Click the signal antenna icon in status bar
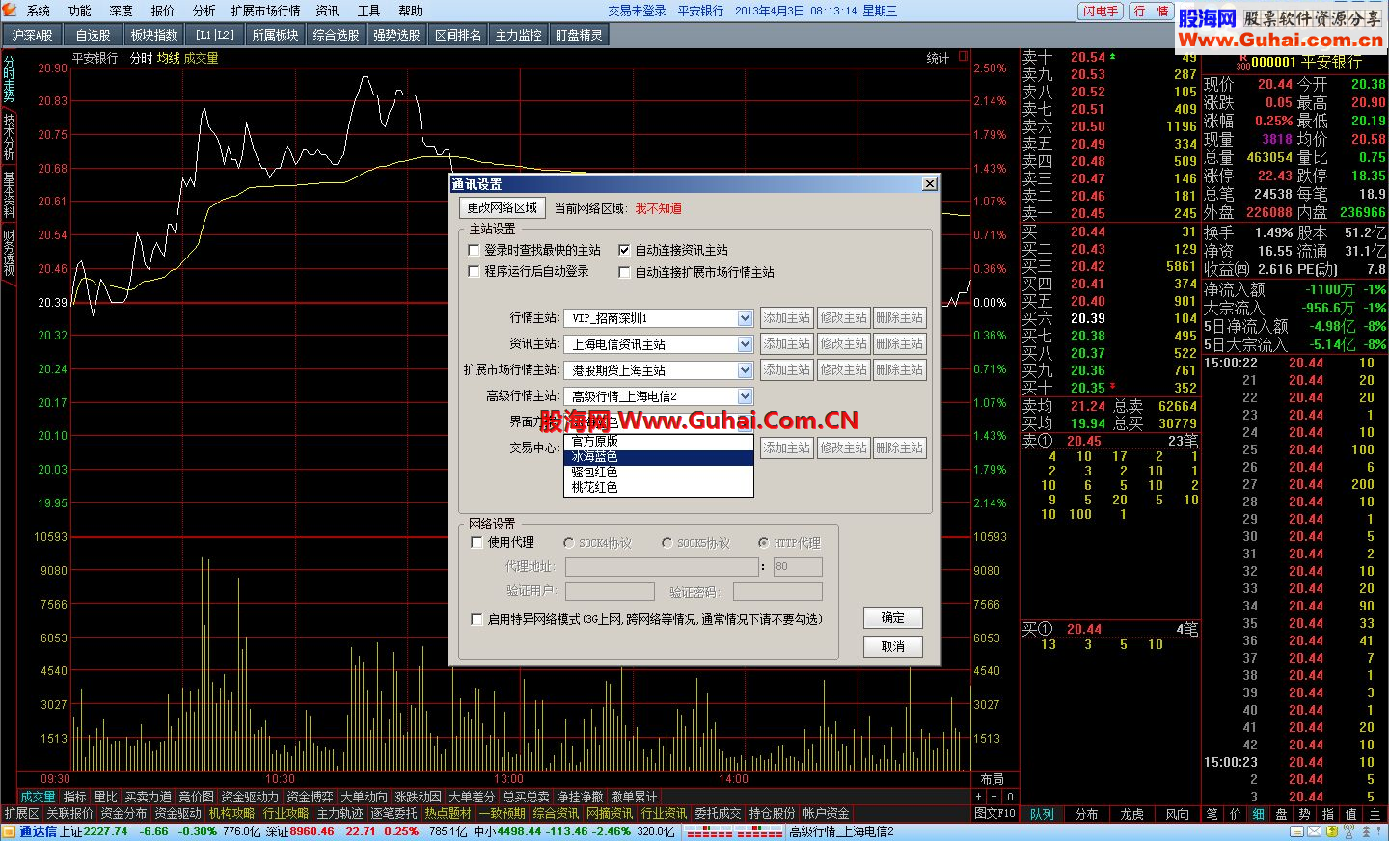Image resolution: width=1389 pixels, height=841 pixels. pyautogui.click(x=1348, y=831)
